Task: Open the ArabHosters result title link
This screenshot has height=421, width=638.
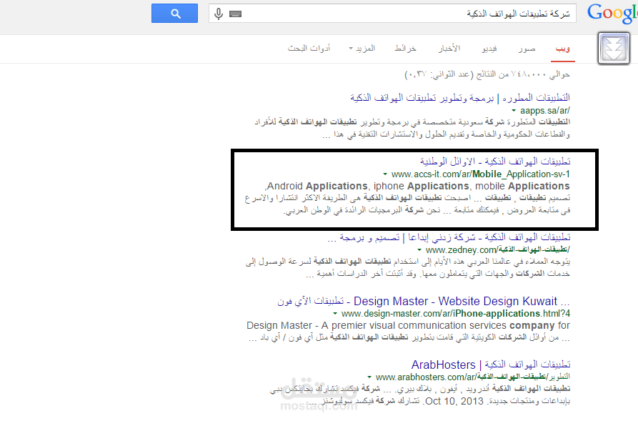Action: click(x=491, y=365)
